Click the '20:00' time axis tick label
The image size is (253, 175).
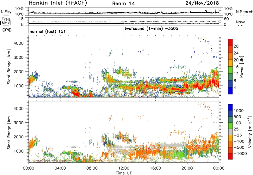tap(187, 168)
